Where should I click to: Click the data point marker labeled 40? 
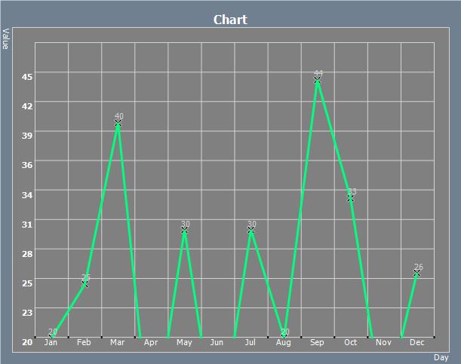click(118, 124)
